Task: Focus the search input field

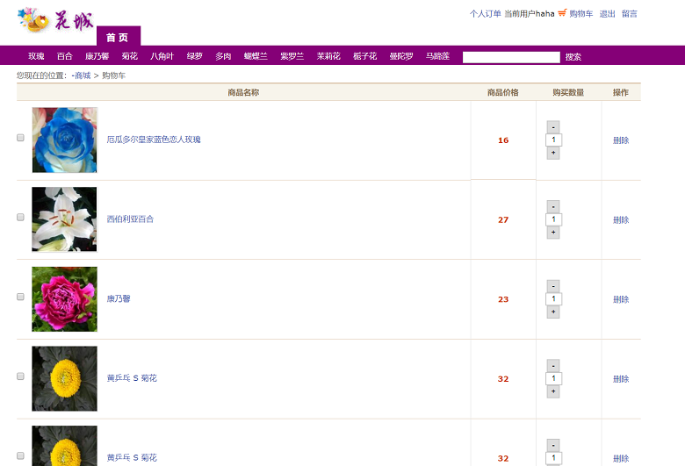Action: pos(511,57)
